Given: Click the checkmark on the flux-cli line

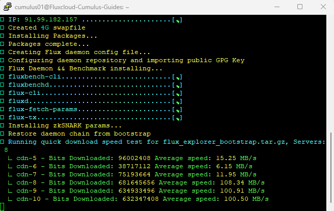Looking at the screenshot, I should [177, 94].
